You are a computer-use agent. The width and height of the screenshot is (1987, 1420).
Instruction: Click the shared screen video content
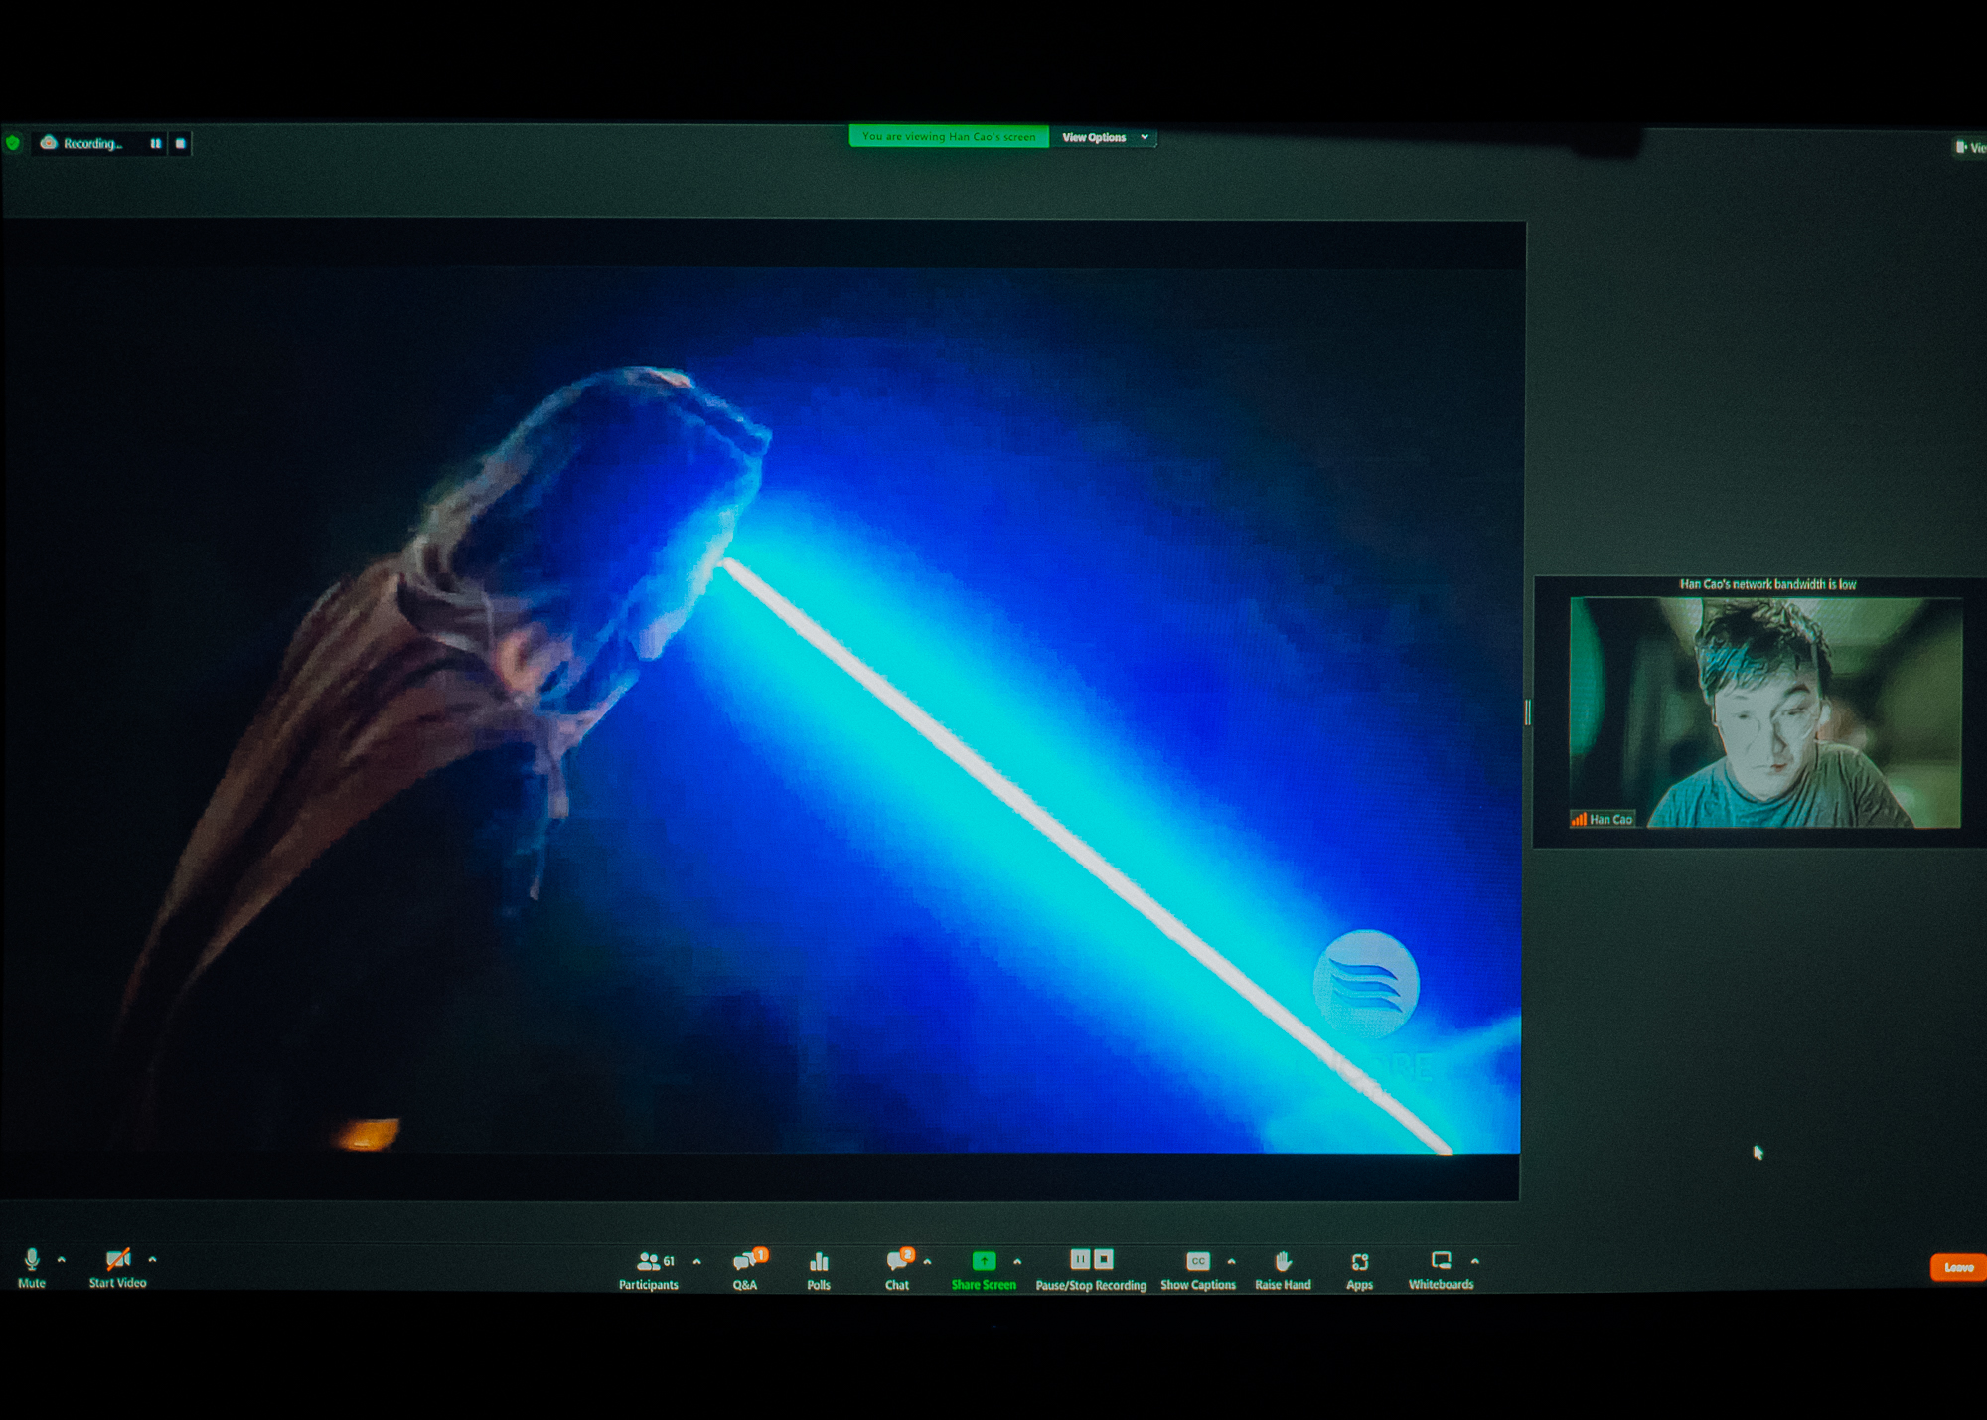(761, 710)
